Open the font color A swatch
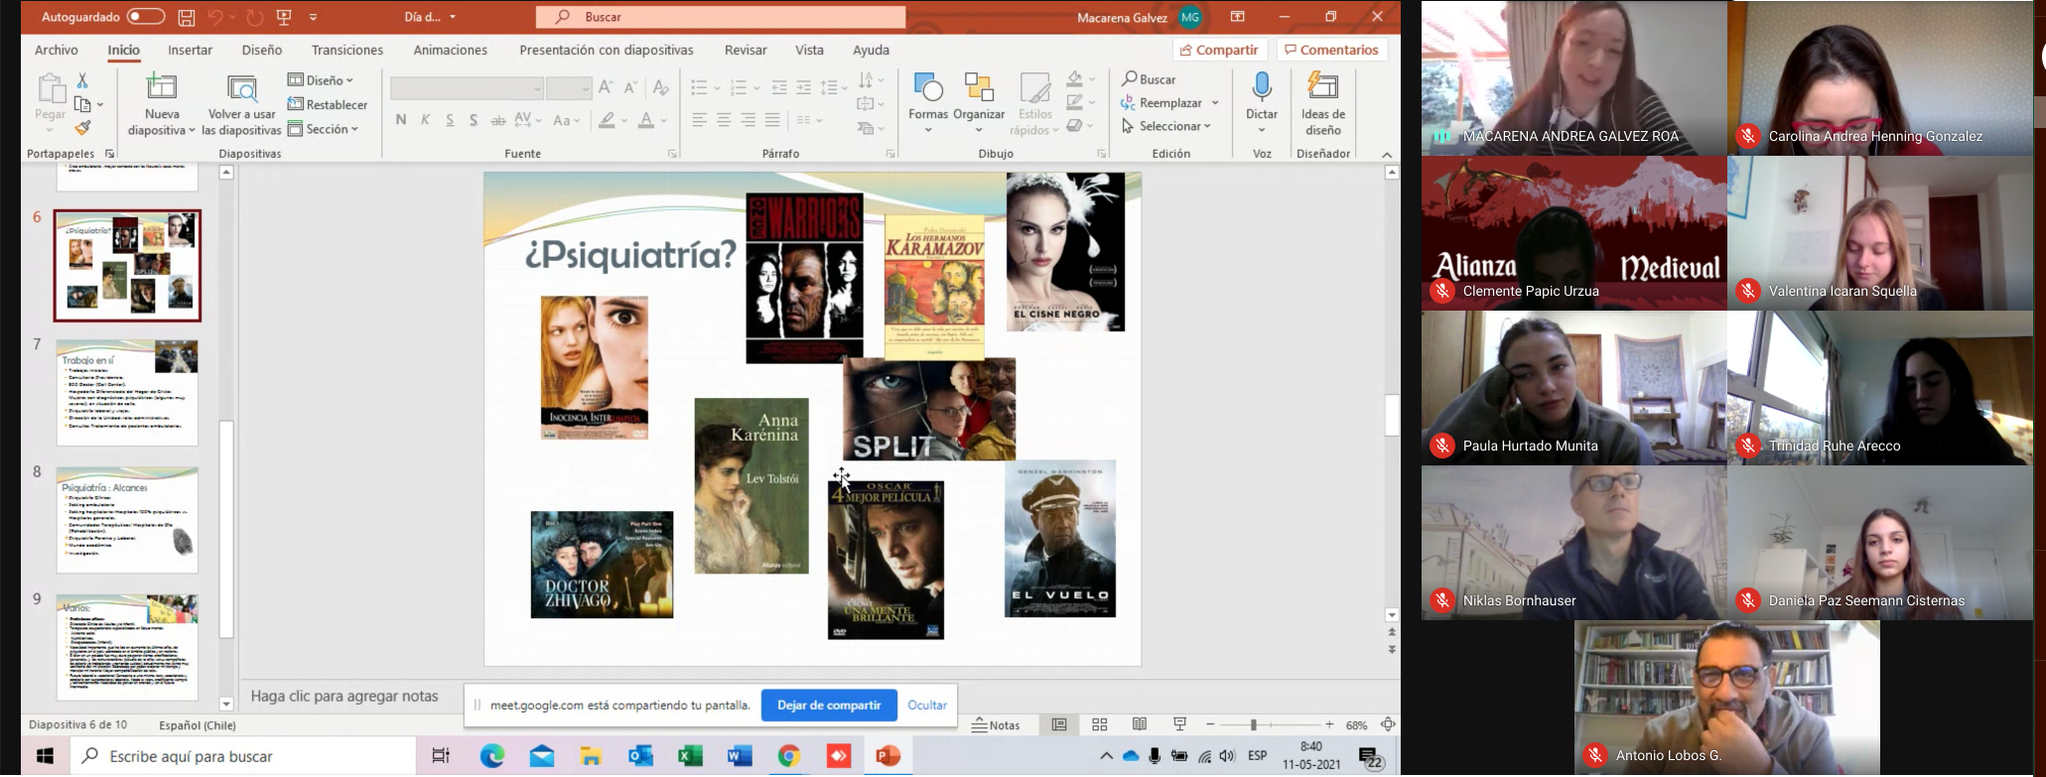This screenshot has width=2046, height=777. tap(646, 120)
